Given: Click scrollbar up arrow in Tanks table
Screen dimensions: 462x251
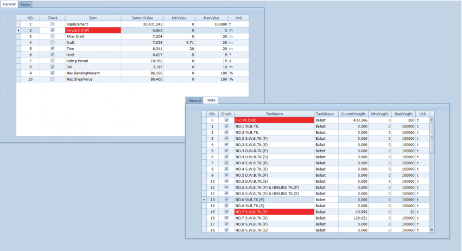Looking at the screenshot, I should (x=432, y=120).
